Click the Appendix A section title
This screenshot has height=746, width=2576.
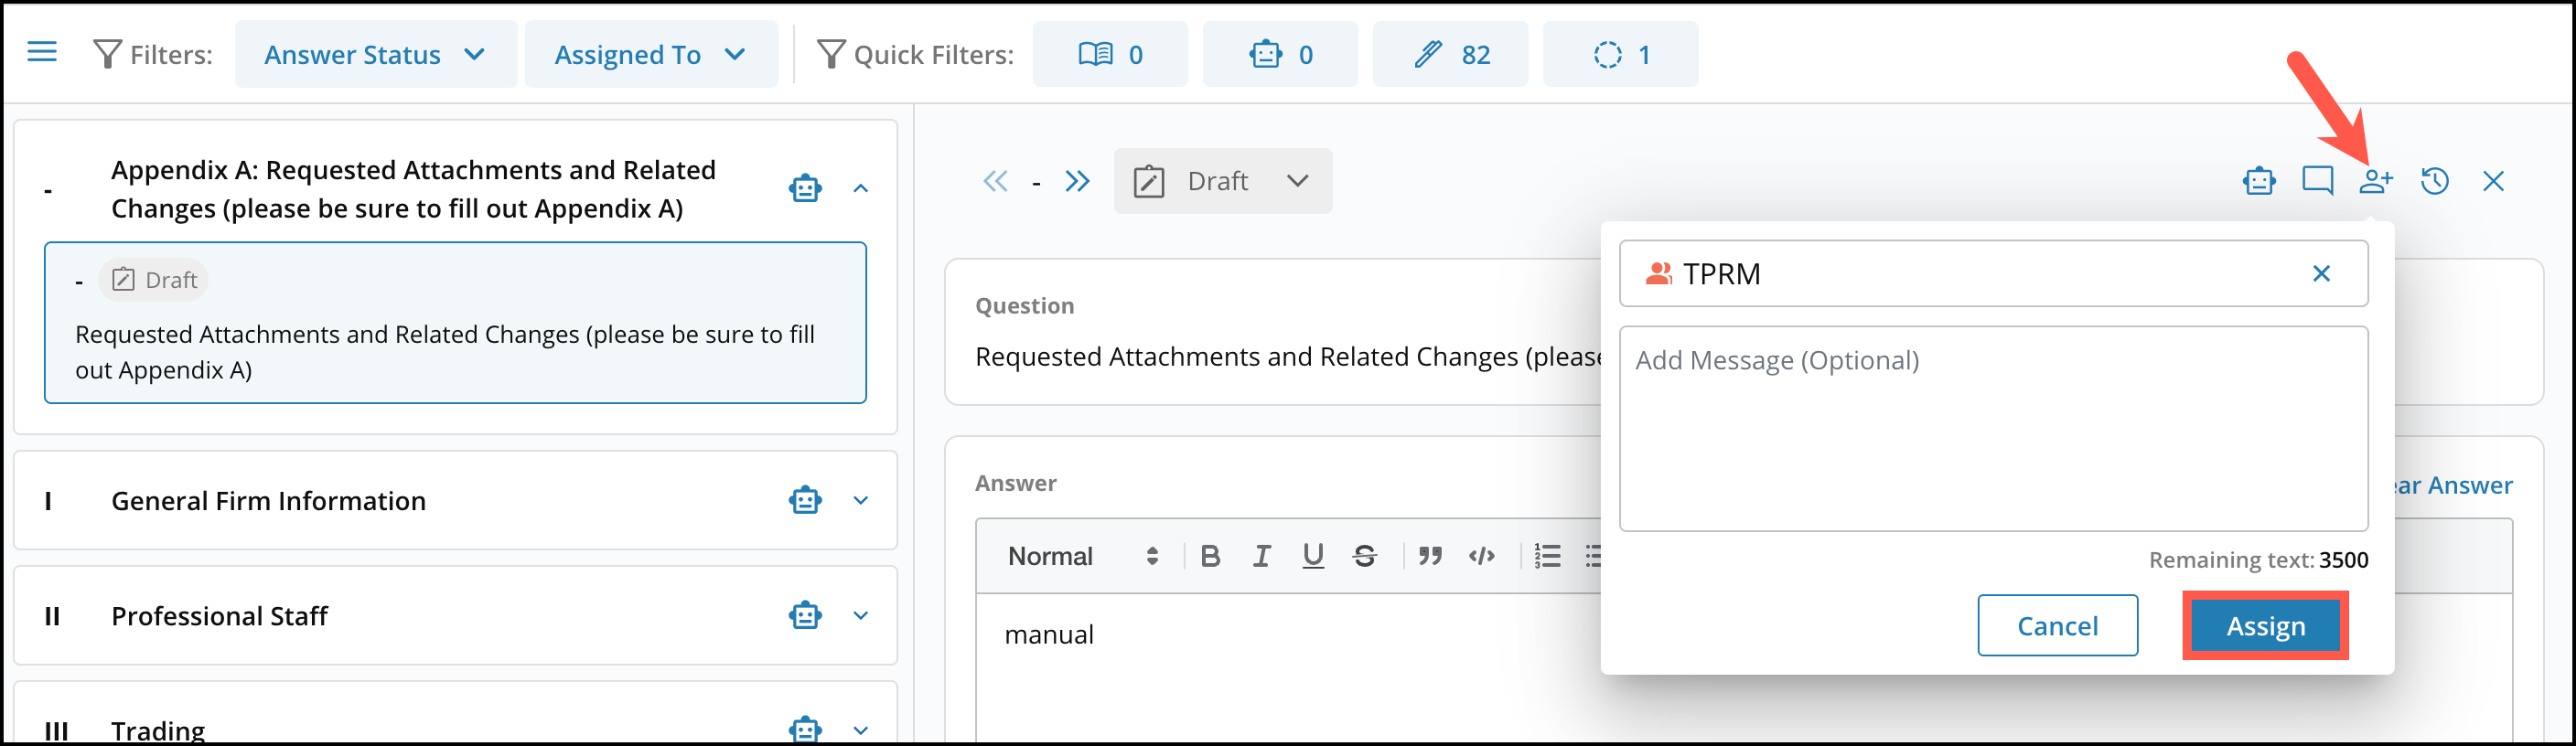click(413, 188)
